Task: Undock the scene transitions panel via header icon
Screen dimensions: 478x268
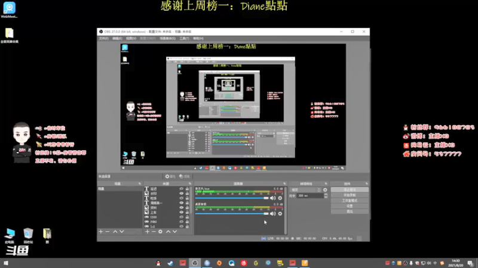Action: click(x=326, y=183)
